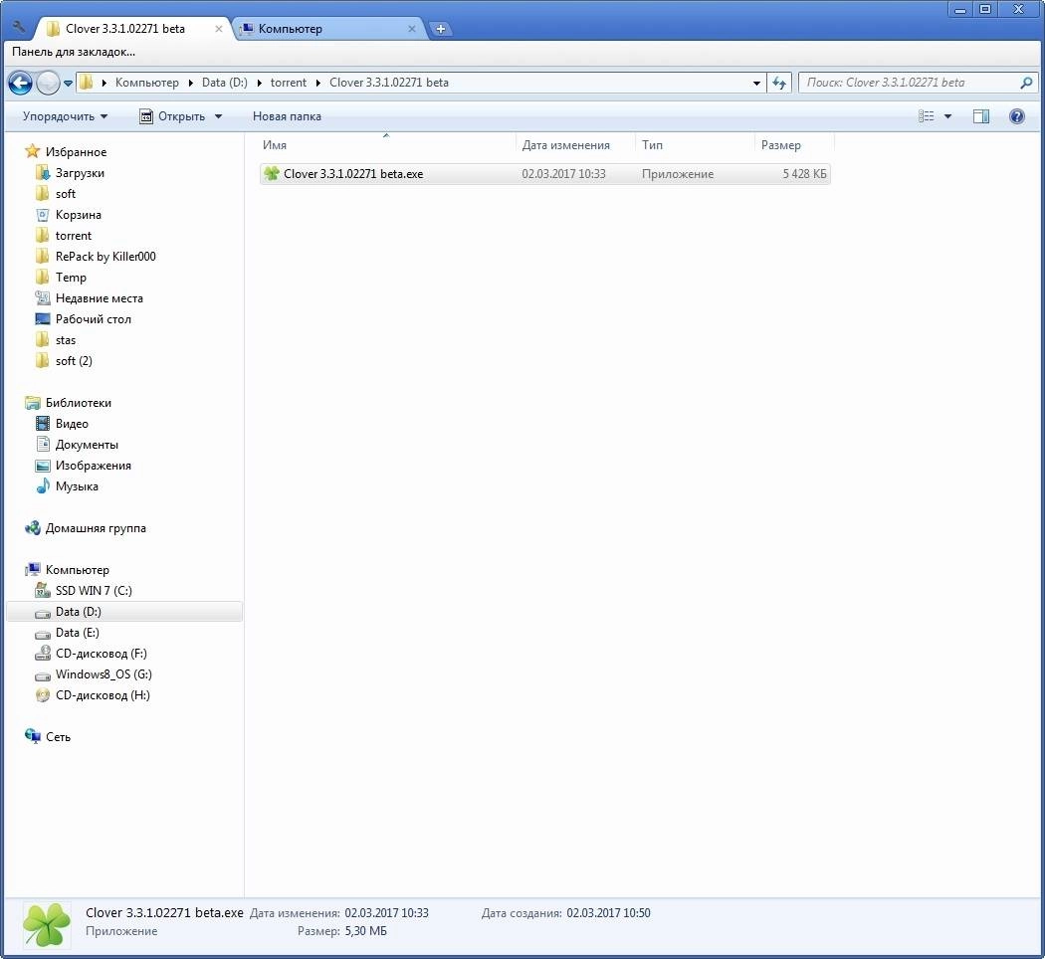Open the Упорядочить menu
The height and width of the screenshot is (959, 1045).
click(65, 116)
